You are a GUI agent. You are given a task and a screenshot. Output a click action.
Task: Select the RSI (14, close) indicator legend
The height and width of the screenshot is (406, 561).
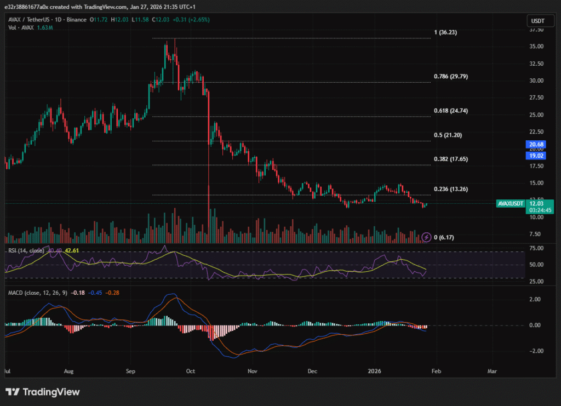(25, 251)
